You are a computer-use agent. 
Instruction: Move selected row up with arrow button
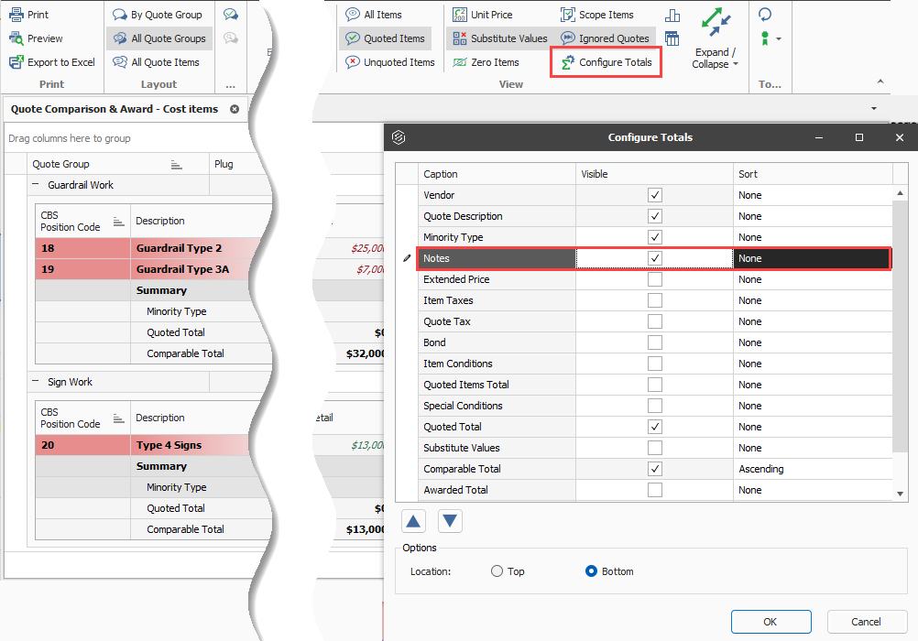413,521
